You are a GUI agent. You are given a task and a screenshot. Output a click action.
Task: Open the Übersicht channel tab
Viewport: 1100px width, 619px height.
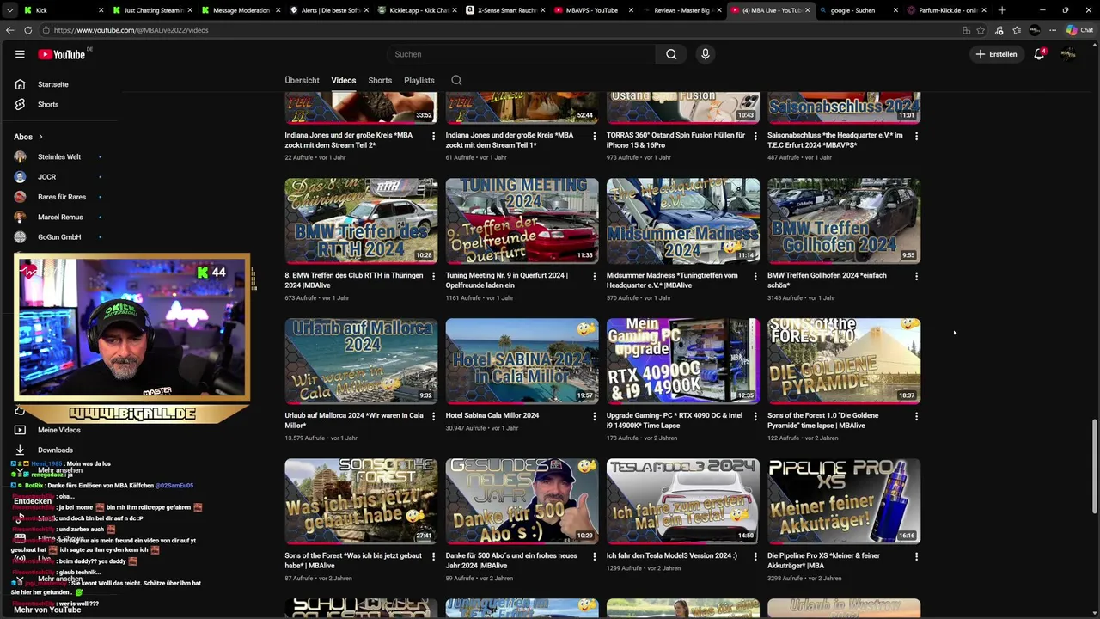(302, 80)
